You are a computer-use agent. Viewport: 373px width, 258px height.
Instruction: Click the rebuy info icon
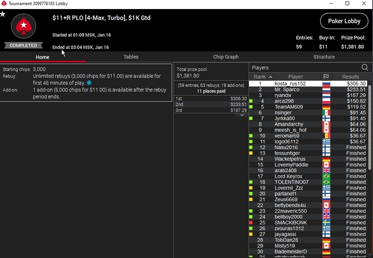pyautogui.click(x=89, y=83)
